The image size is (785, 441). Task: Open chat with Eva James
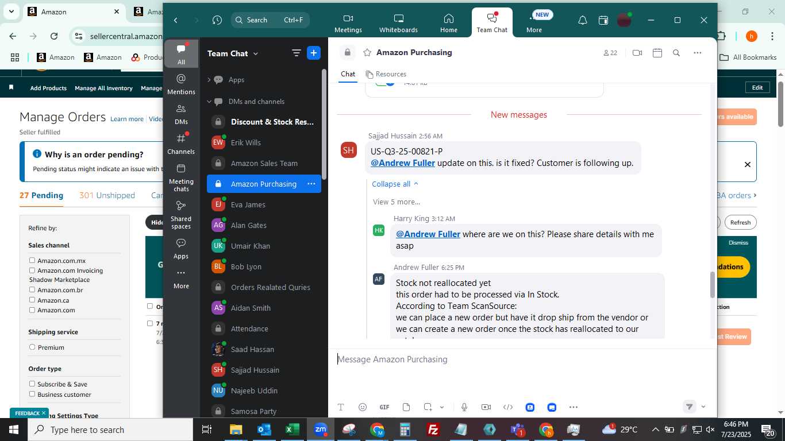click(264, 204)
